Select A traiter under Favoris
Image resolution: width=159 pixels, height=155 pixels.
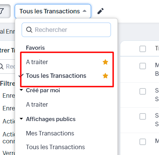point(37,62)
